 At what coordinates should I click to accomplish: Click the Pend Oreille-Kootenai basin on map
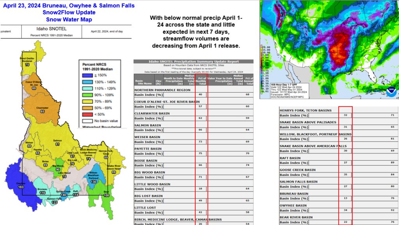point(27,62)
